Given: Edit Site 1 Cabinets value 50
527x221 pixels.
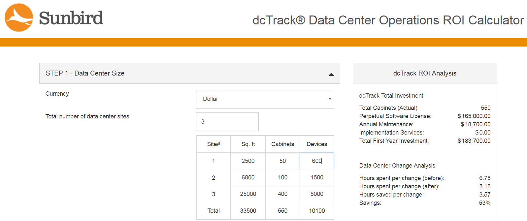Looking at the screenshot, I should click(283, 161).
